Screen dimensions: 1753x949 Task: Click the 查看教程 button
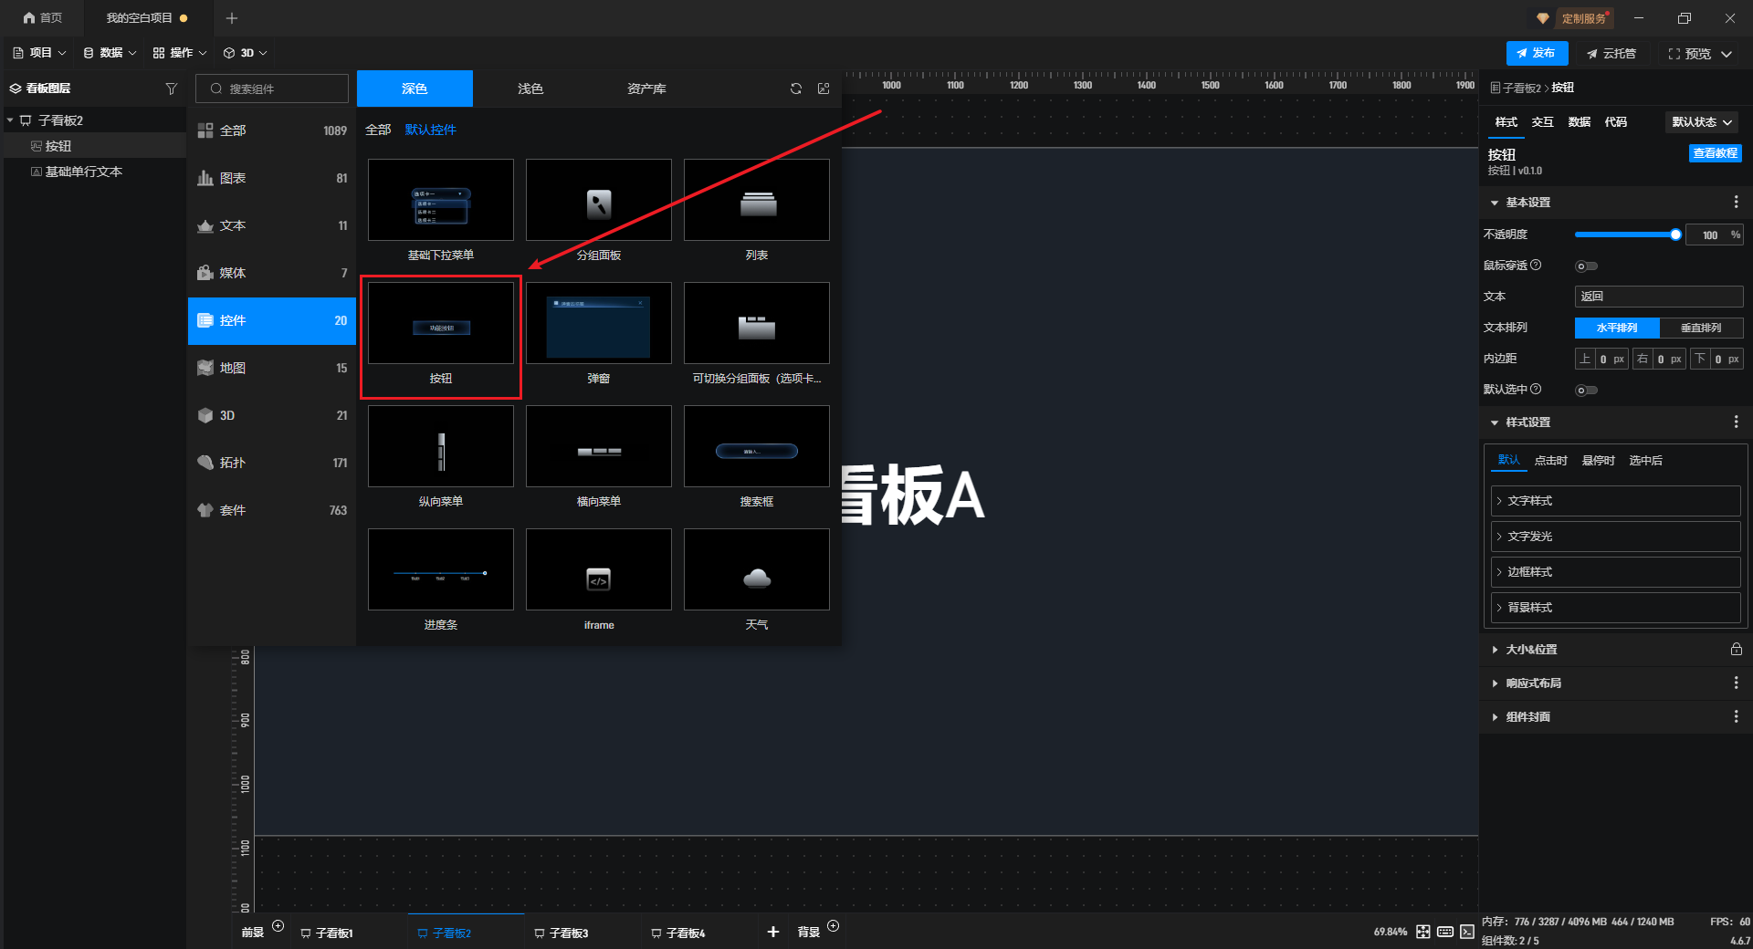click(1715, 153)
